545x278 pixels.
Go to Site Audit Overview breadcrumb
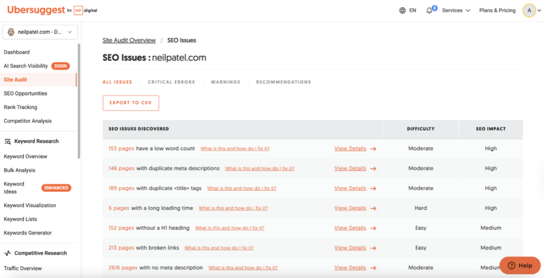(x=129, y=40)
